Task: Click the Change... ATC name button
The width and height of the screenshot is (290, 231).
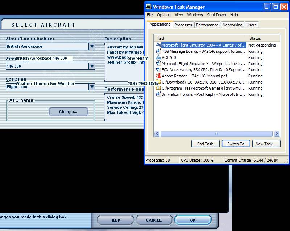Action: click(x=68, y=112)
